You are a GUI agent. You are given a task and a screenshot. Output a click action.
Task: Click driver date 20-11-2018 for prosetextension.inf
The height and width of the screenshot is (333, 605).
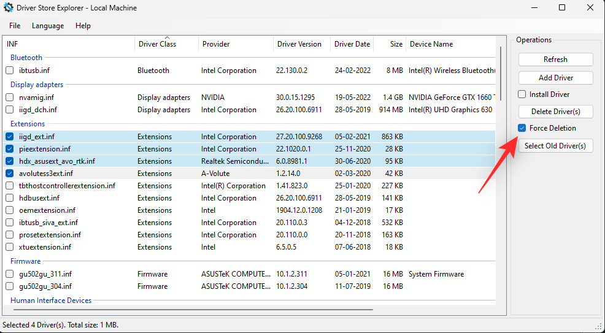[x=353, y=235]
